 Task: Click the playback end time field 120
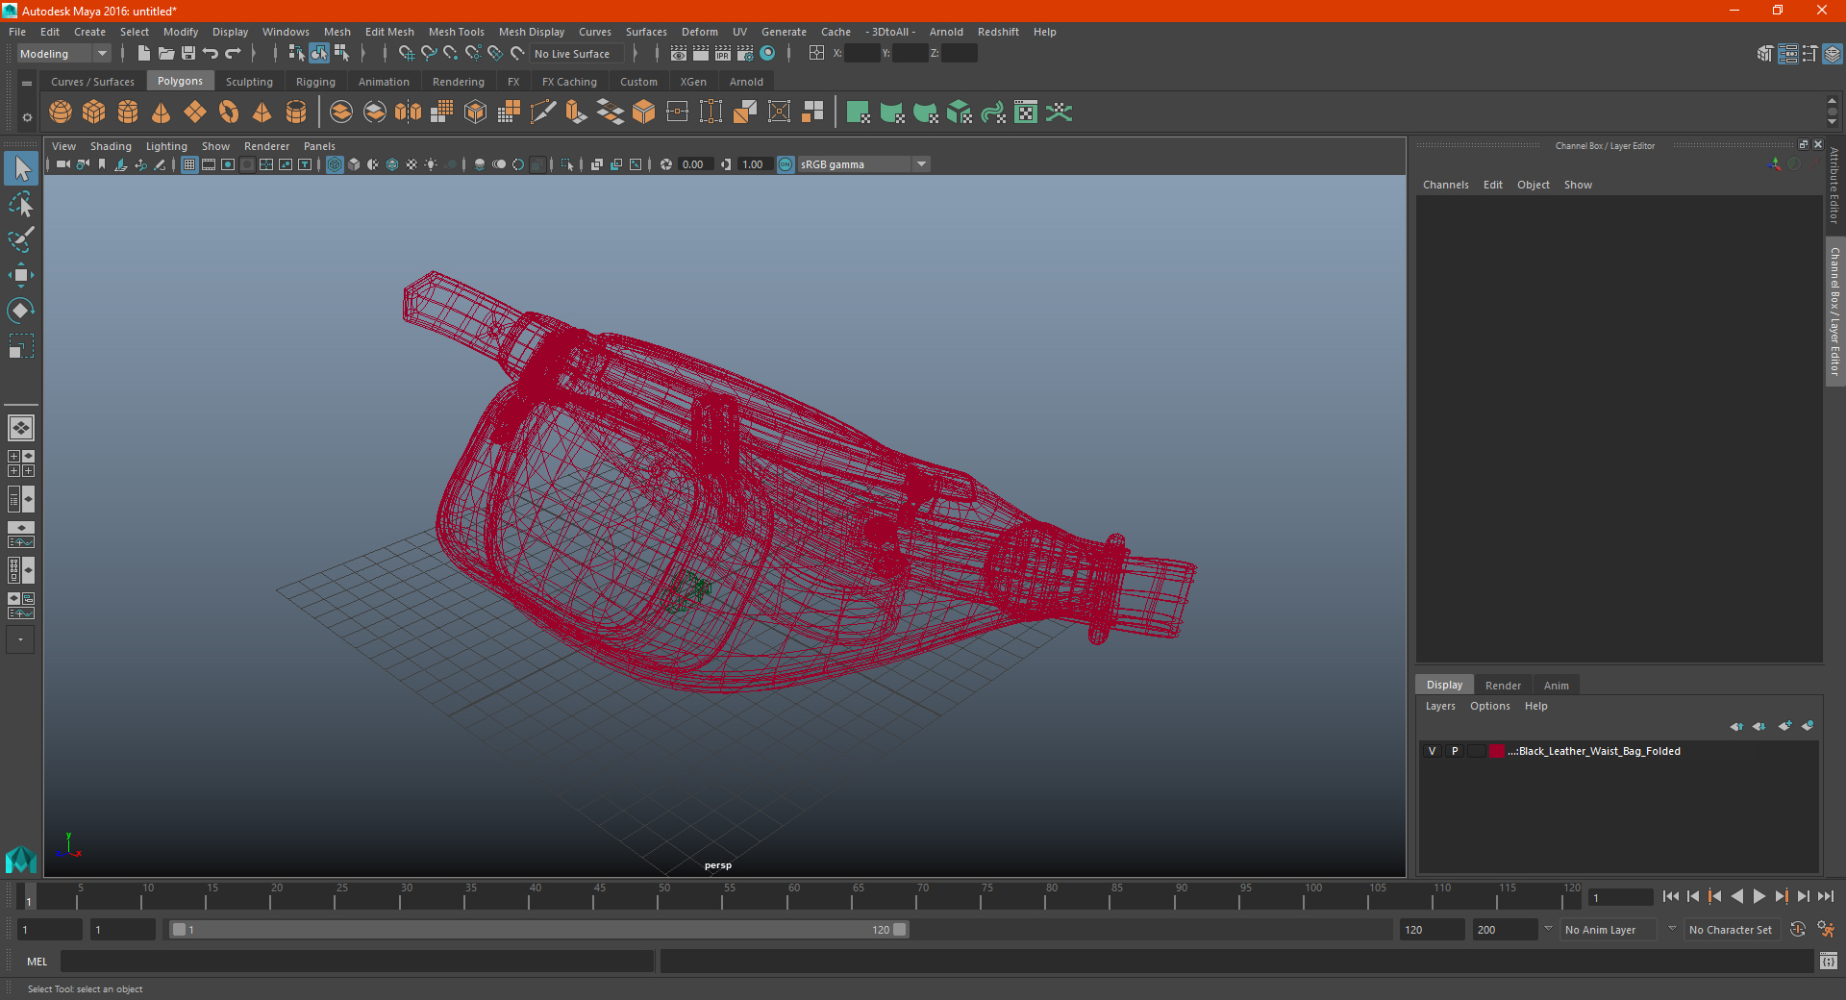(x=1432, y=930)
